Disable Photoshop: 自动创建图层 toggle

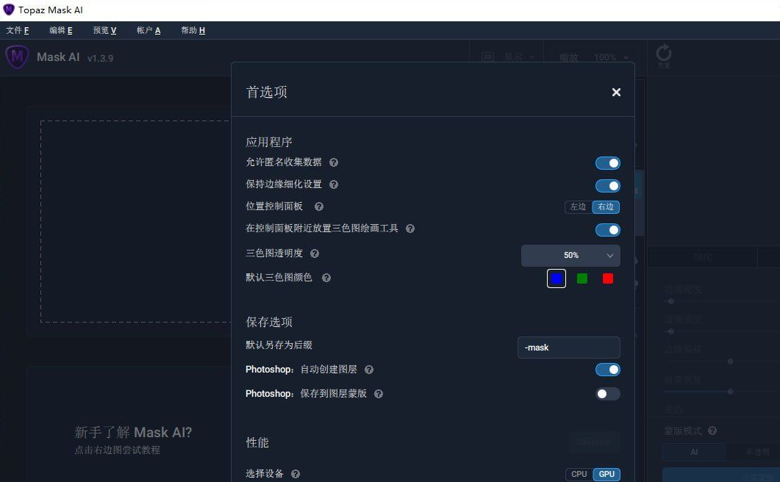click(x=607, y=370)
